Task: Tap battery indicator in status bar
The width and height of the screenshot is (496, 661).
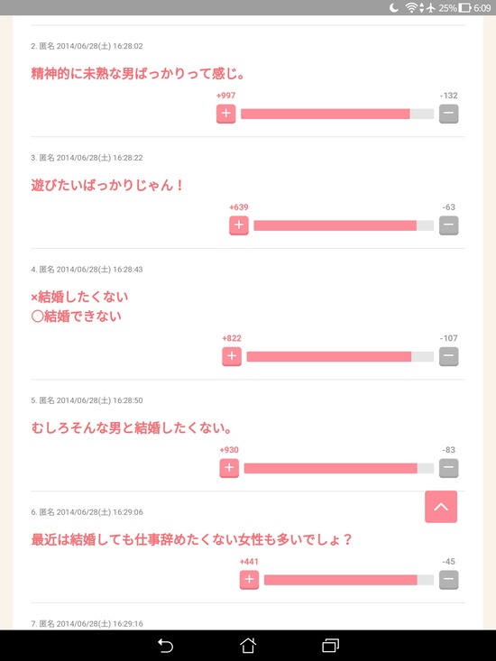Action: [x=464, y=7]
